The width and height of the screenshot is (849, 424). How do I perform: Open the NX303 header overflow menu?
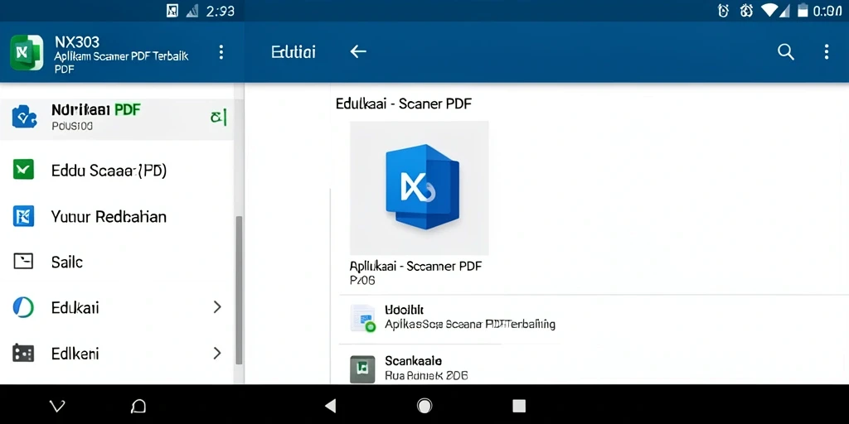pyautogui.click(x=221, y=52)
